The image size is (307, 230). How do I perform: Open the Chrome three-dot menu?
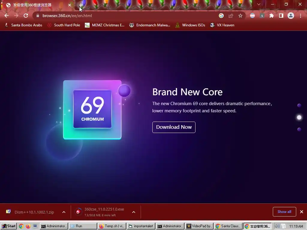[300, 16]
